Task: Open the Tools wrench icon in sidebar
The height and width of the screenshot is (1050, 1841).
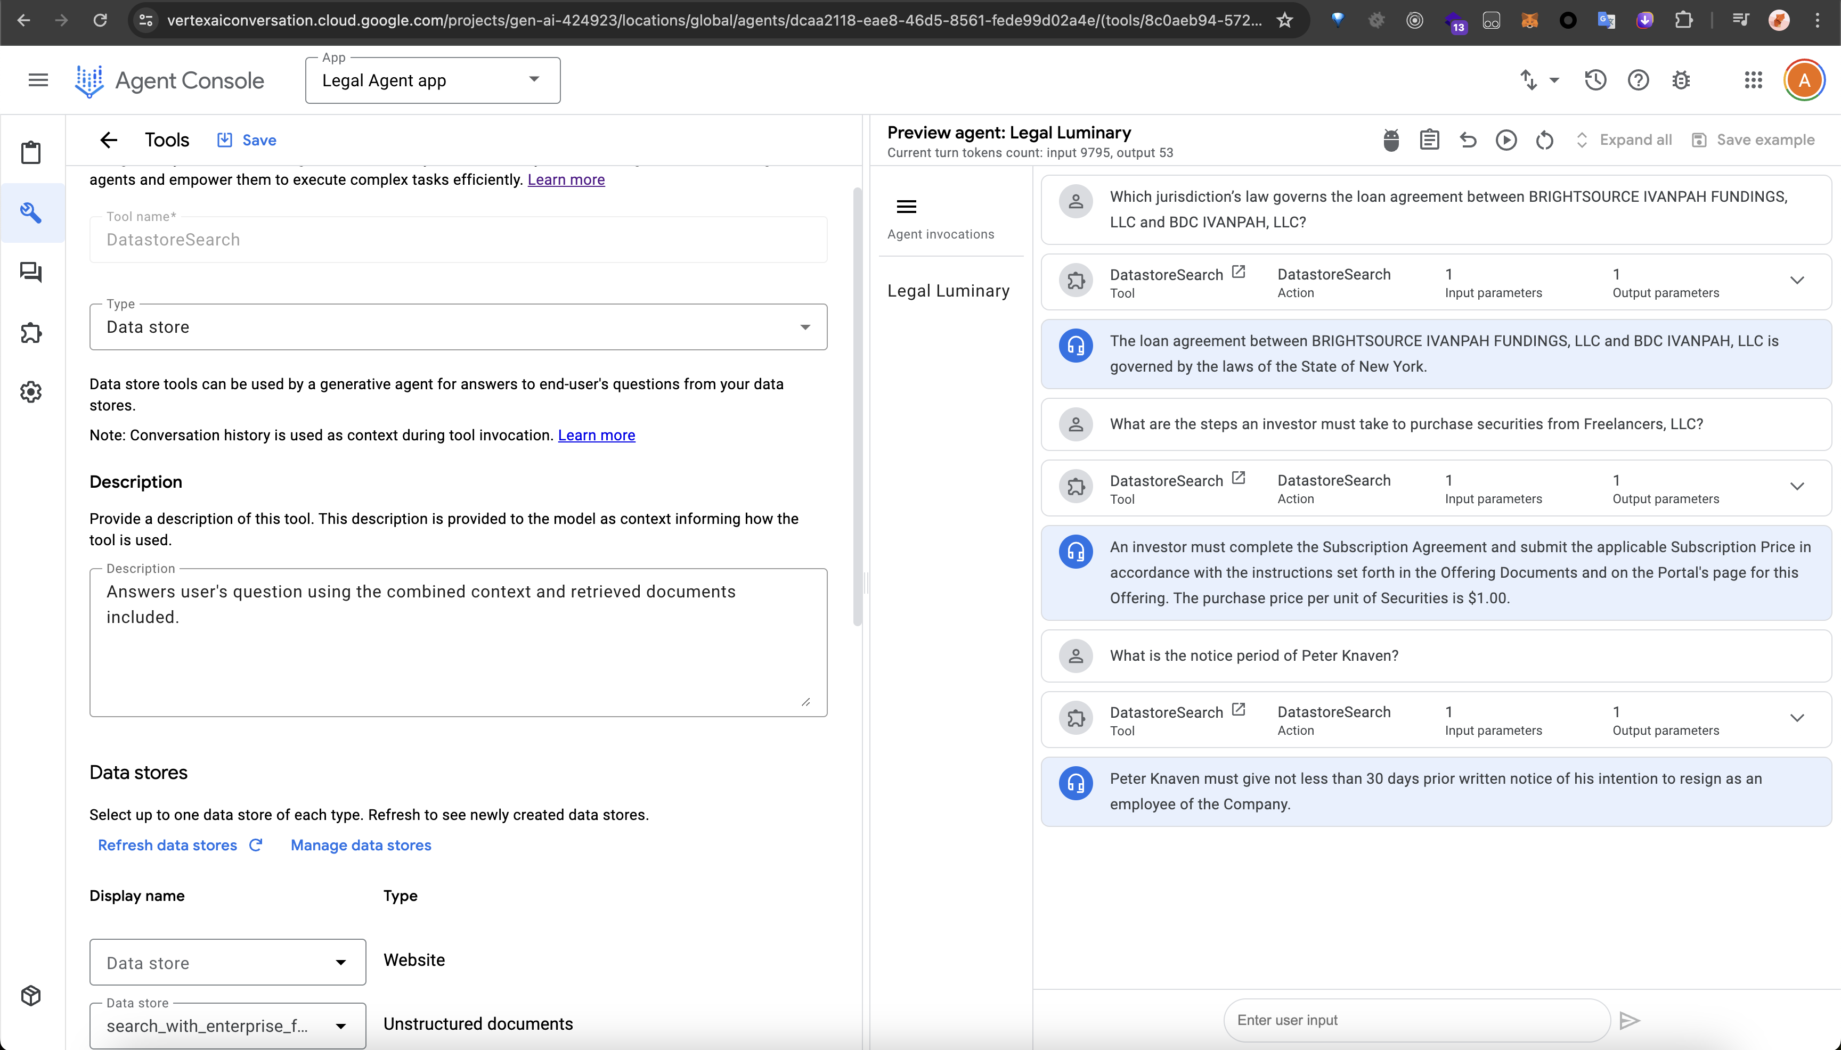Action: point(31,213)
